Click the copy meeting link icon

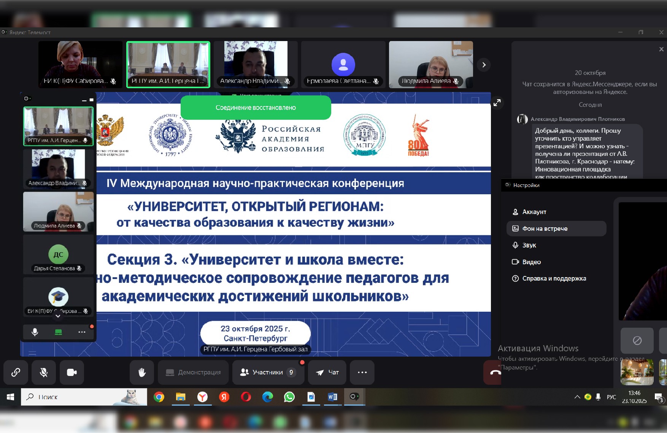tap(16, 373)
